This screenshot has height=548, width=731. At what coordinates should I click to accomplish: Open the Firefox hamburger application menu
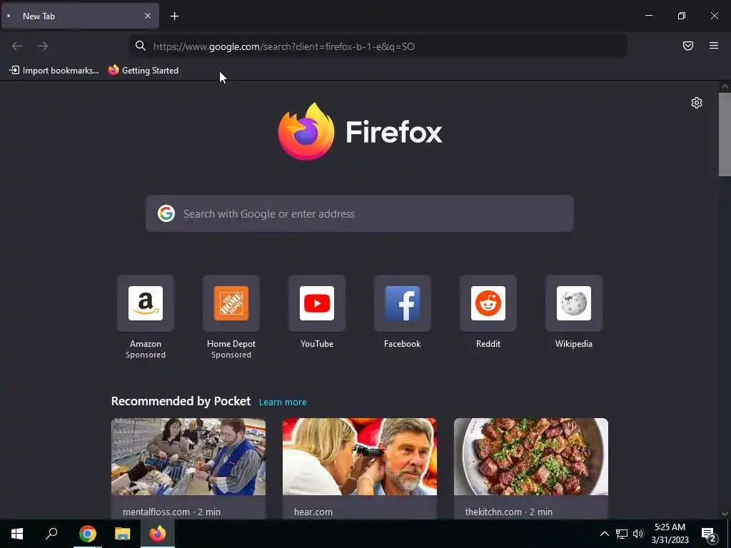click(x=714, y=46)
